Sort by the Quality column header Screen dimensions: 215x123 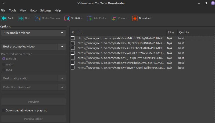click(196, 32)
